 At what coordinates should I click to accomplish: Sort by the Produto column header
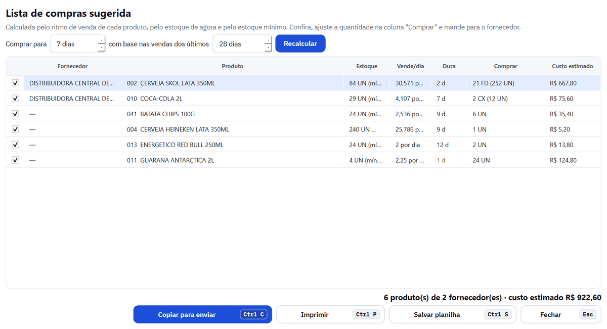pos(232,66)
